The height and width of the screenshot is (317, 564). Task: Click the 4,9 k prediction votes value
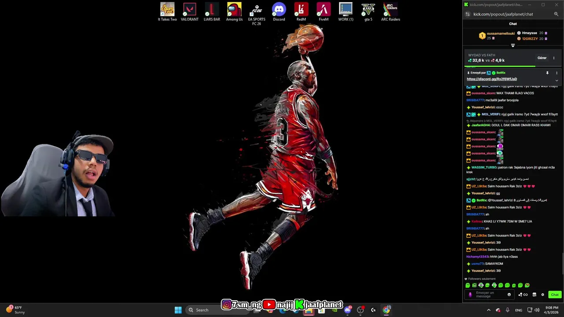[500, 60]
